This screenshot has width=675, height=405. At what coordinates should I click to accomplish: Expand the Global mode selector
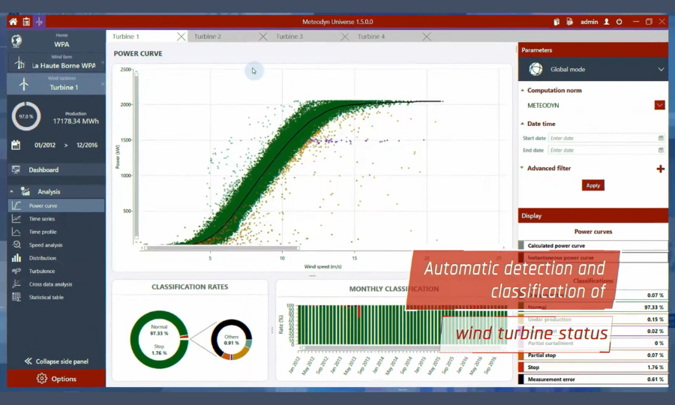point(661,69)
